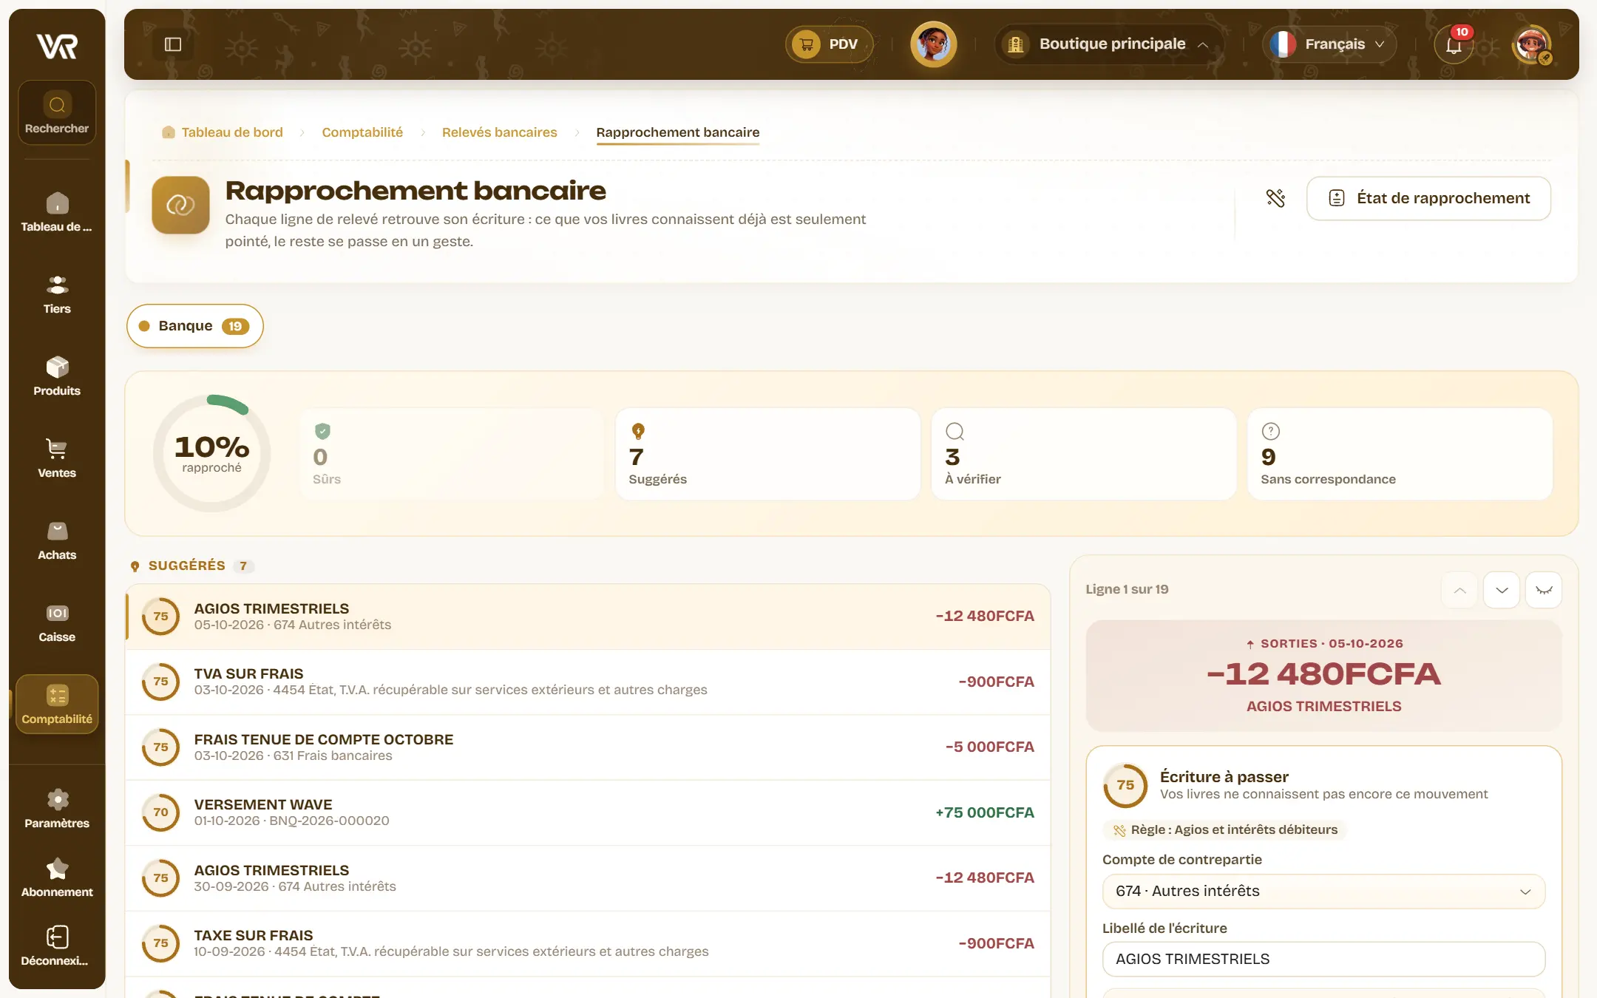This screenshot has width=1597, height=998.
Task: Open the PDV point of sale button
Action: tap(829, 44)
